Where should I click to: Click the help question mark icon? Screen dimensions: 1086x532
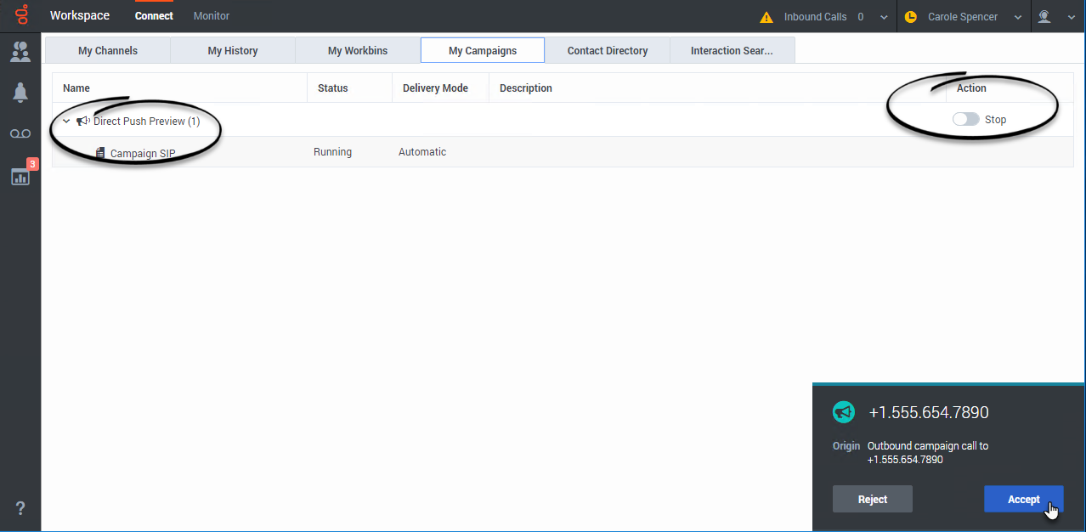[20, 508]
